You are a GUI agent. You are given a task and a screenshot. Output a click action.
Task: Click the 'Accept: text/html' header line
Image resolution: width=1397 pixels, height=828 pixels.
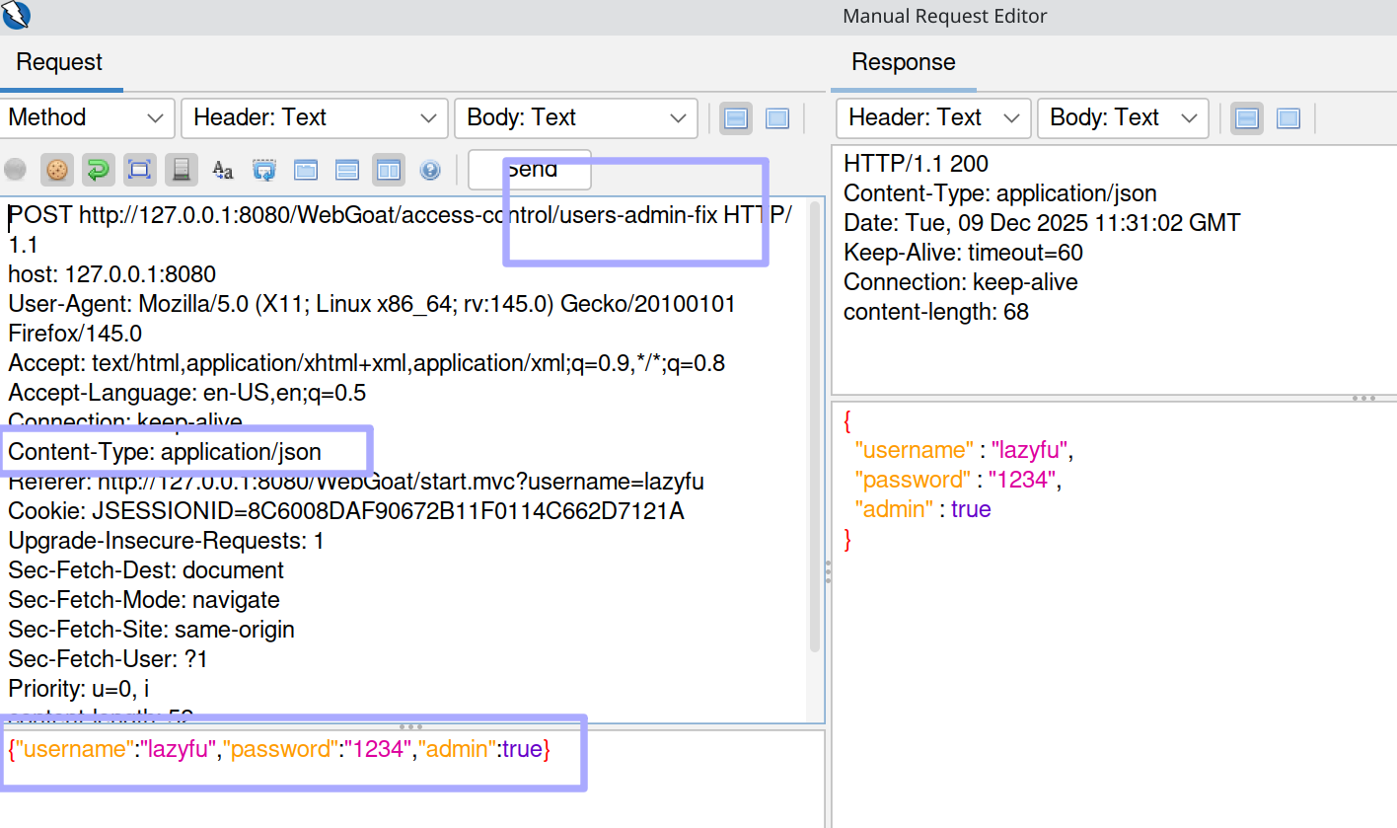coord(367,363)
